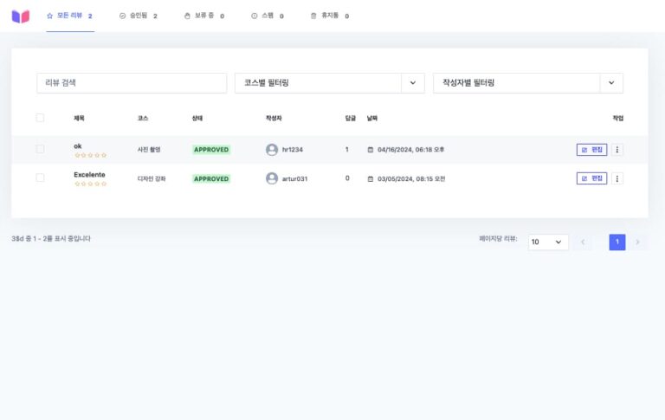Expand the 작성자별 필터링 dropdown
Screen dimensions: 665x420
click(611, 83)
